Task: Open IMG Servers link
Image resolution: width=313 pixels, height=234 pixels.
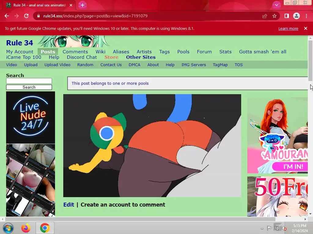Action: point(193,65)
